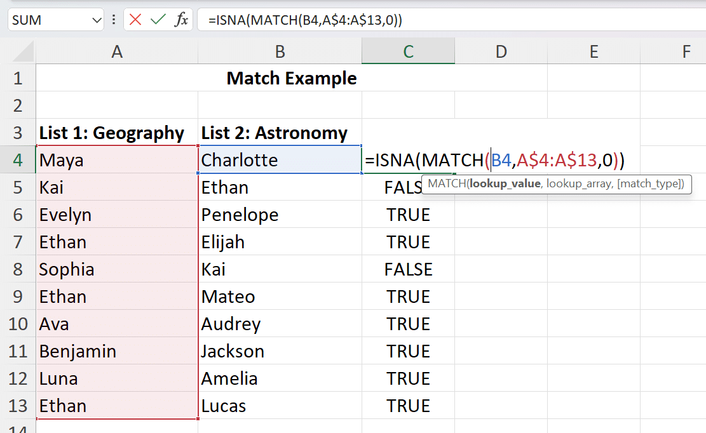This screenshot has height=433, width=706.
Task: Click the MATCH function name in tooltip
Action: pos(447,184)
